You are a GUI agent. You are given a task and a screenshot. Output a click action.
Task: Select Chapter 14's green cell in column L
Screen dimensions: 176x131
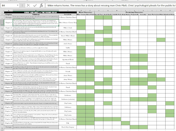[x=152, y=75]
